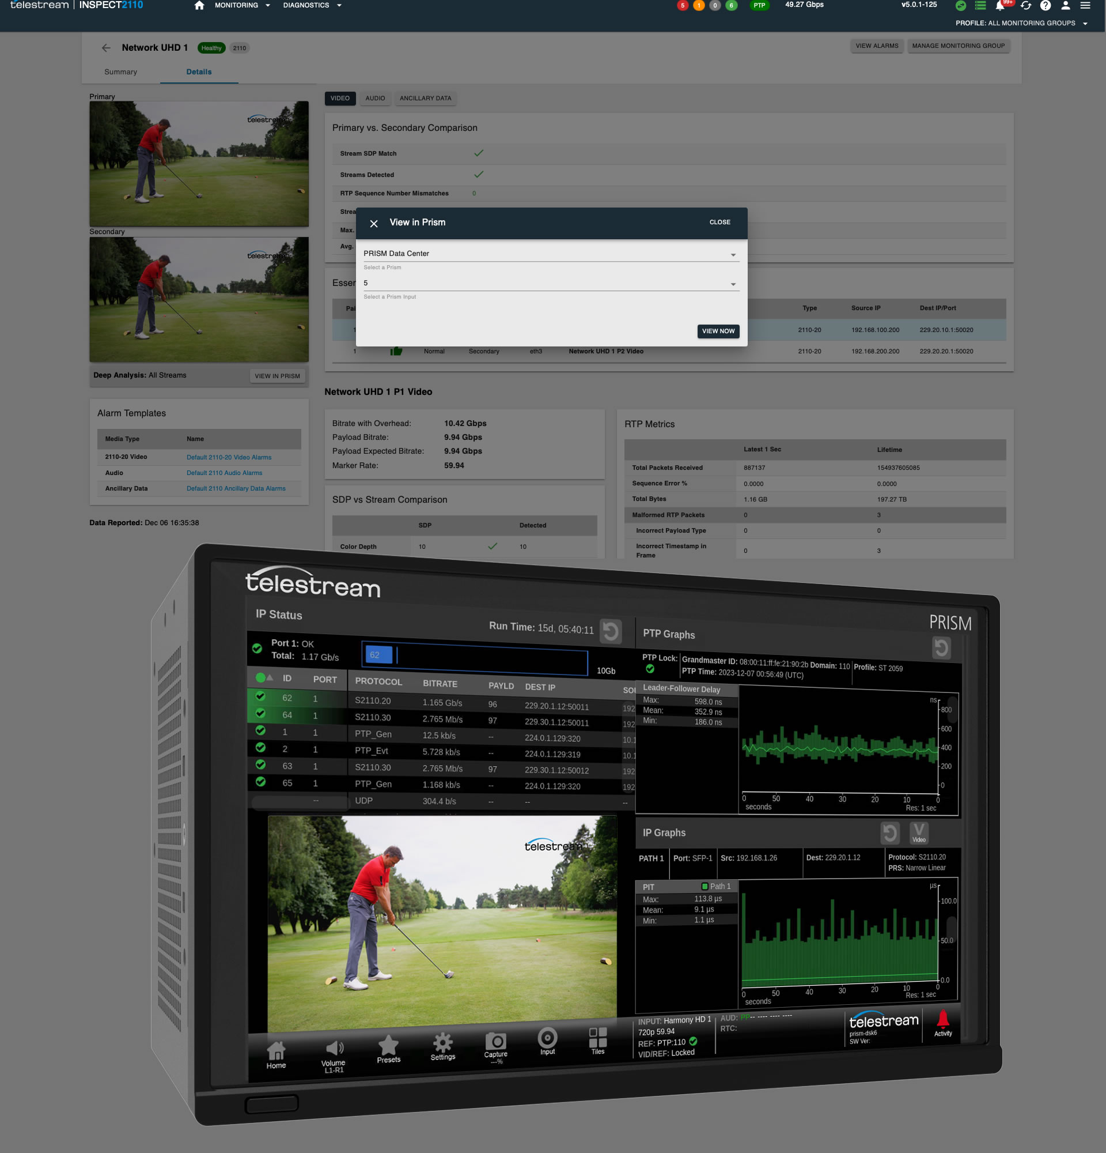Open the user account icon
The width and height of the screenshot is (1106, 1153).
pos(1066,5)
